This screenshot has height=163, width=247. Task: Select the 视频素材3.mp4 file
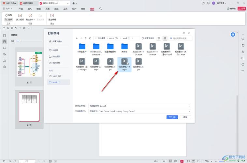click(138, 65)
